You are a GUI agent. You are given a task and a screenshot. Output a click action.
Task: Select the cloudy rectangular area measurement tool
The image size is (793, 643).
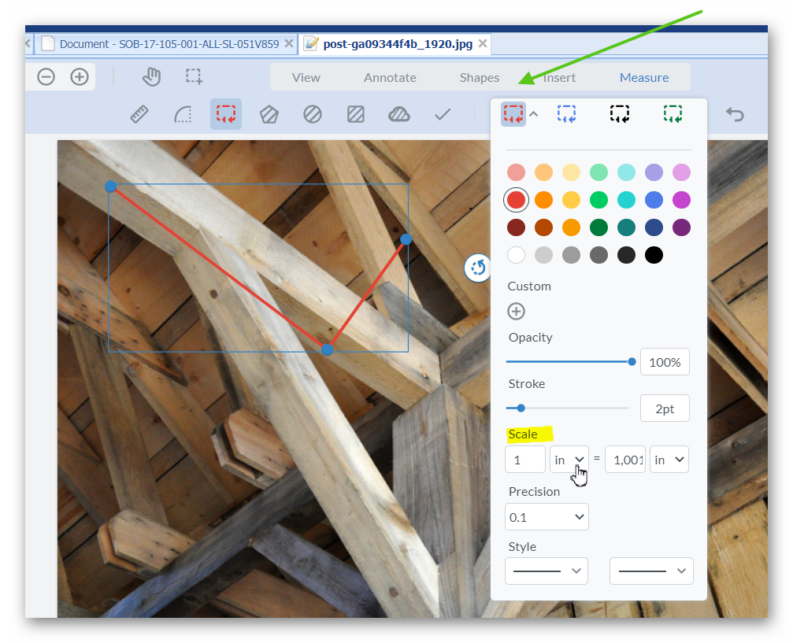399,115
